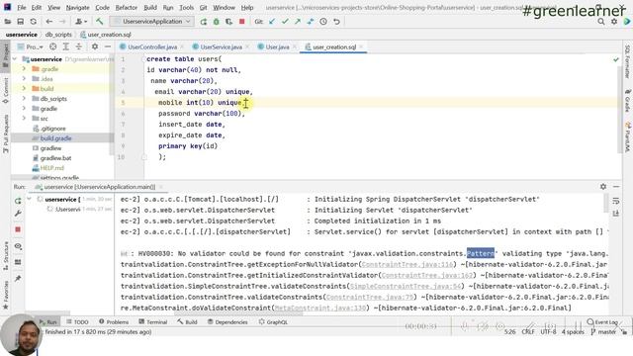Collapse the userservice root node
Image resolution: width=633 pixels, height=356 pixels.
[x=15, y=59]
